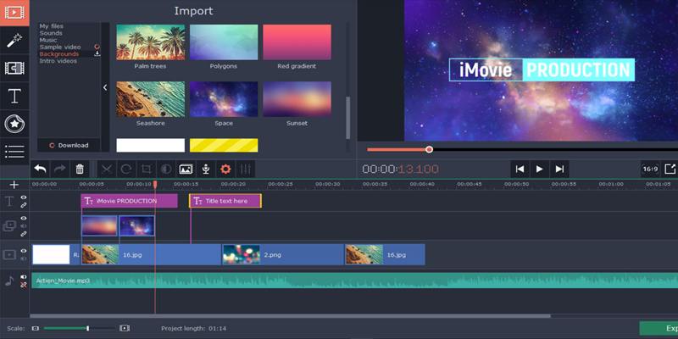
Task: Click the Undo arrow in the toolbar
Action: [40, 169]
